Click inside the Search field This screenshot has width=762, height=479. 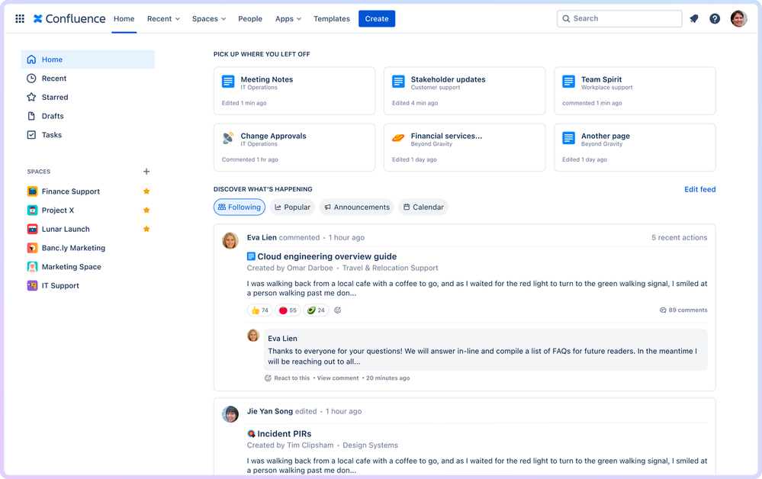[x=619, y=18]
